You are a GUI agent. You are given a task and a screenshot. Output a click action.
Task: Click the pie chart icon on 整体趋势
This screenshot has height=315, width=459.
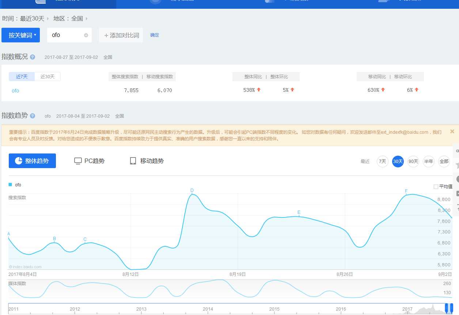[19, 161]
